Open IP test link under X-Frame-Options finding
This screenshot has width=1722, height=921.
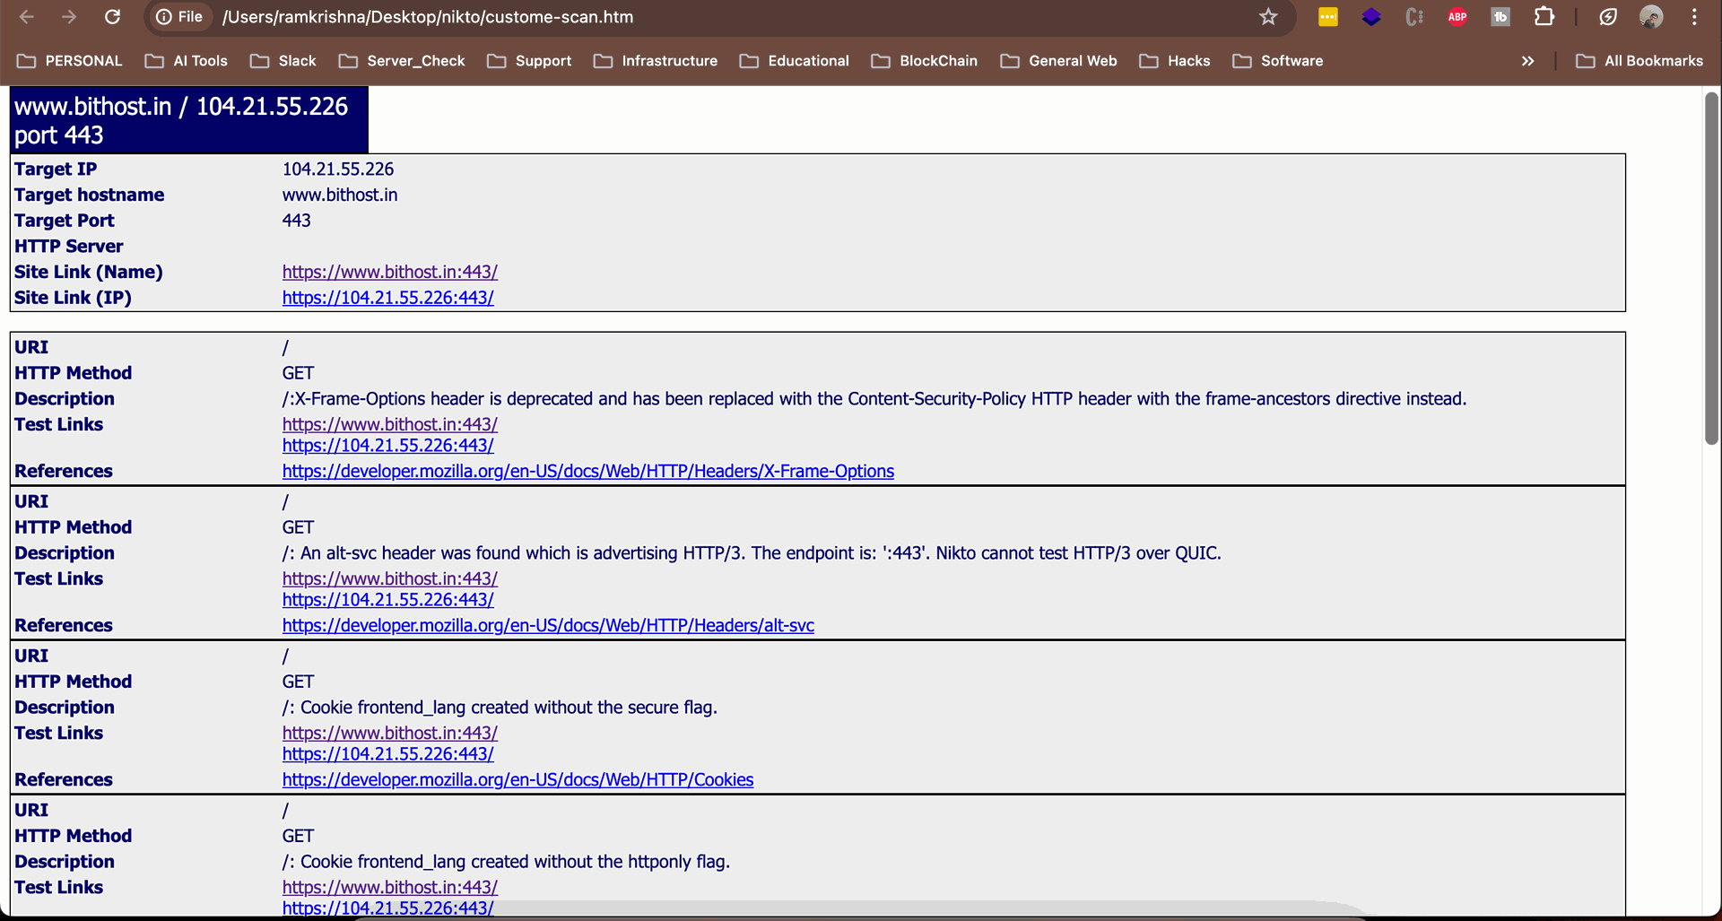[x=388, y=446]
